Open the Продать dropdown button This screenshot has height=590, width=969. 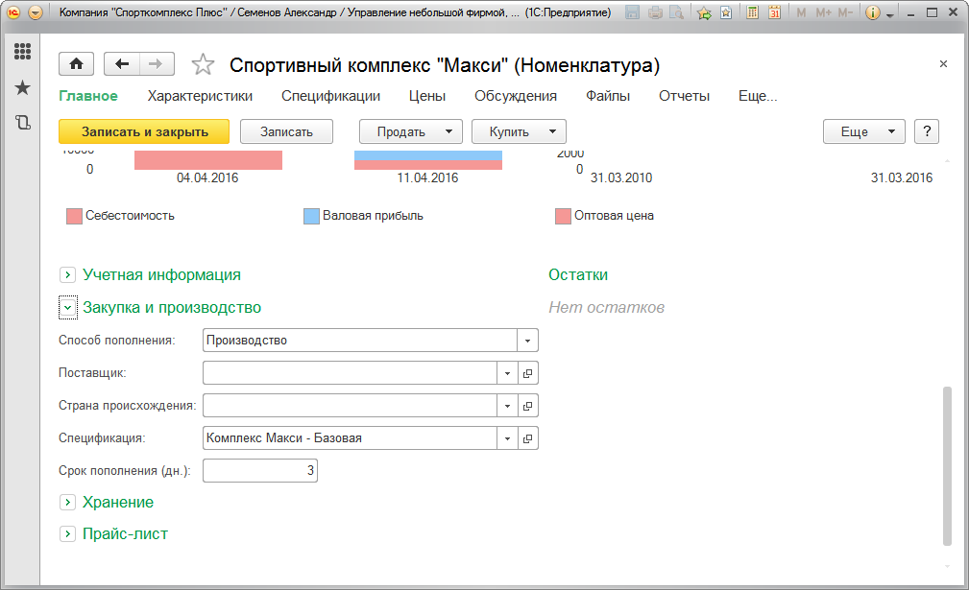click(x=411, y=131)
